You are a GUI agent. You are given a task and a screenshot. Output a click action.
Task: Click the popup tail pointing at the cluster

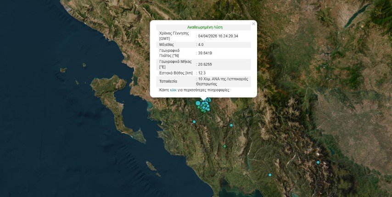point(203,99)
